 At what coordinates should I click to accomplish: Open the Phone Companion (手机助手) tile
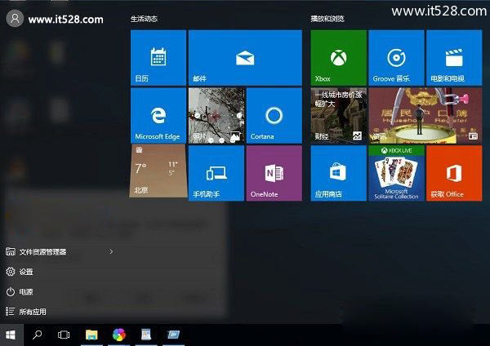(x=216, y=173)
